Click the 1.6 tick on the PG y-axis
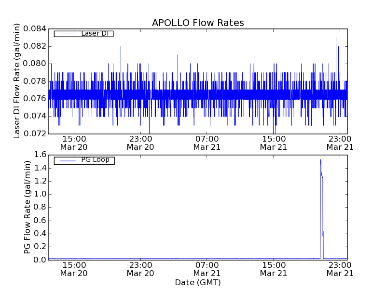The image size is (386, 289). click(x=40, y=155)
